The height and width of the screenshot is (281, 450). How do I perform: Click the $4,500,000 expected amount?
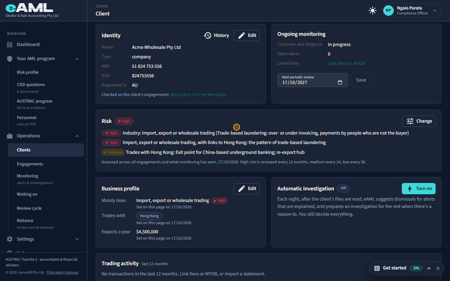click(147, 232)
